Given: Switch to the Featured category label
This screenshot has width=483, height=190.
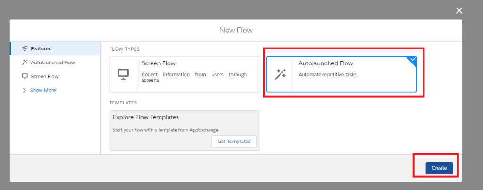Looking at the screenshot, I should coord(41,48).
